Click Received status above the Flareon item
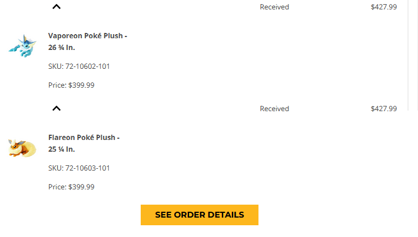418x237 pixels. click(274, 109)
